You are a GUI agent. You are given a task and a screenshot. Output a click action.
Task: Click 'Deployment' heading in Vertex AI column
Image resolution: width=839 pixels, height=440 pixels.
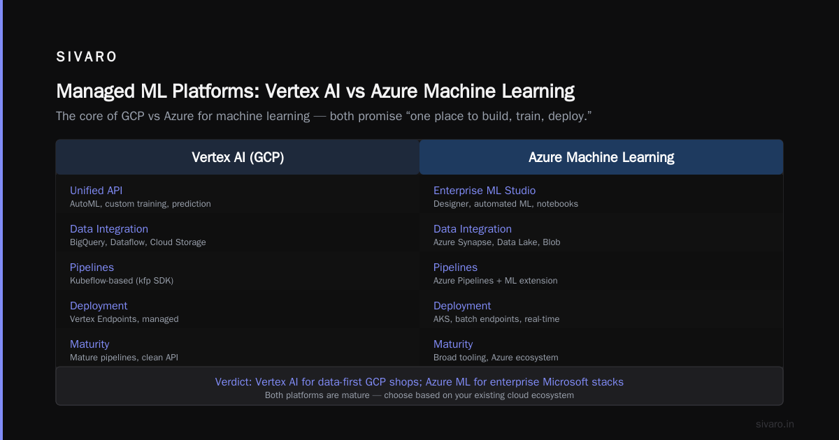99,306
